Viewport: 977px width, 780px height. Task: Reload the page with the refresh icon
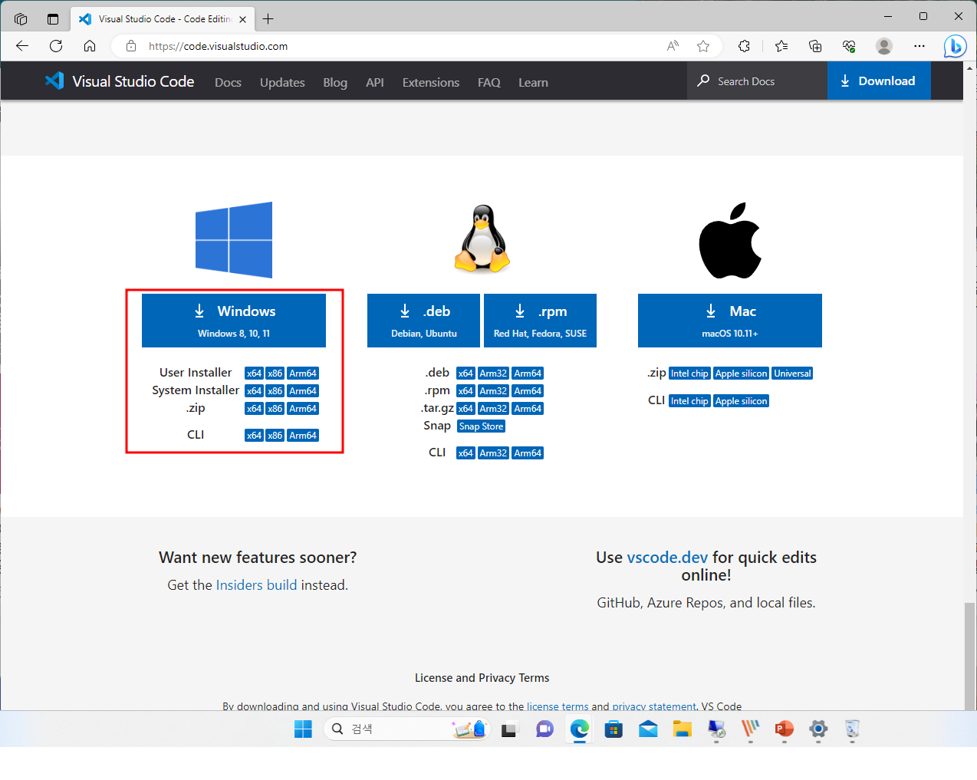click(56, 46)
